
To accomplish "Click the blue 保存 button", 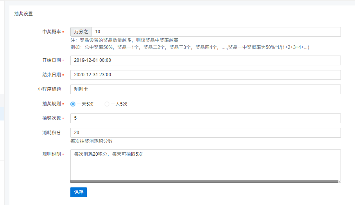I will tap(79, 192).
